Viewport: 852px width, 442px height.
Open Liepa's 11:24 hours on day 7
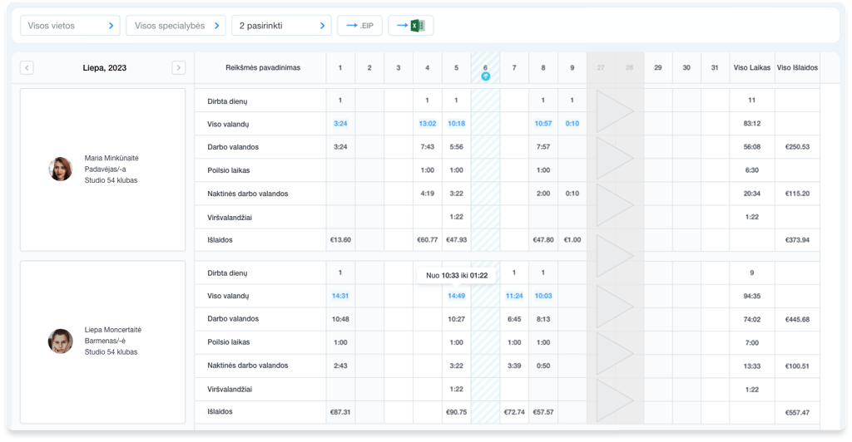click(x=513, y=296)
